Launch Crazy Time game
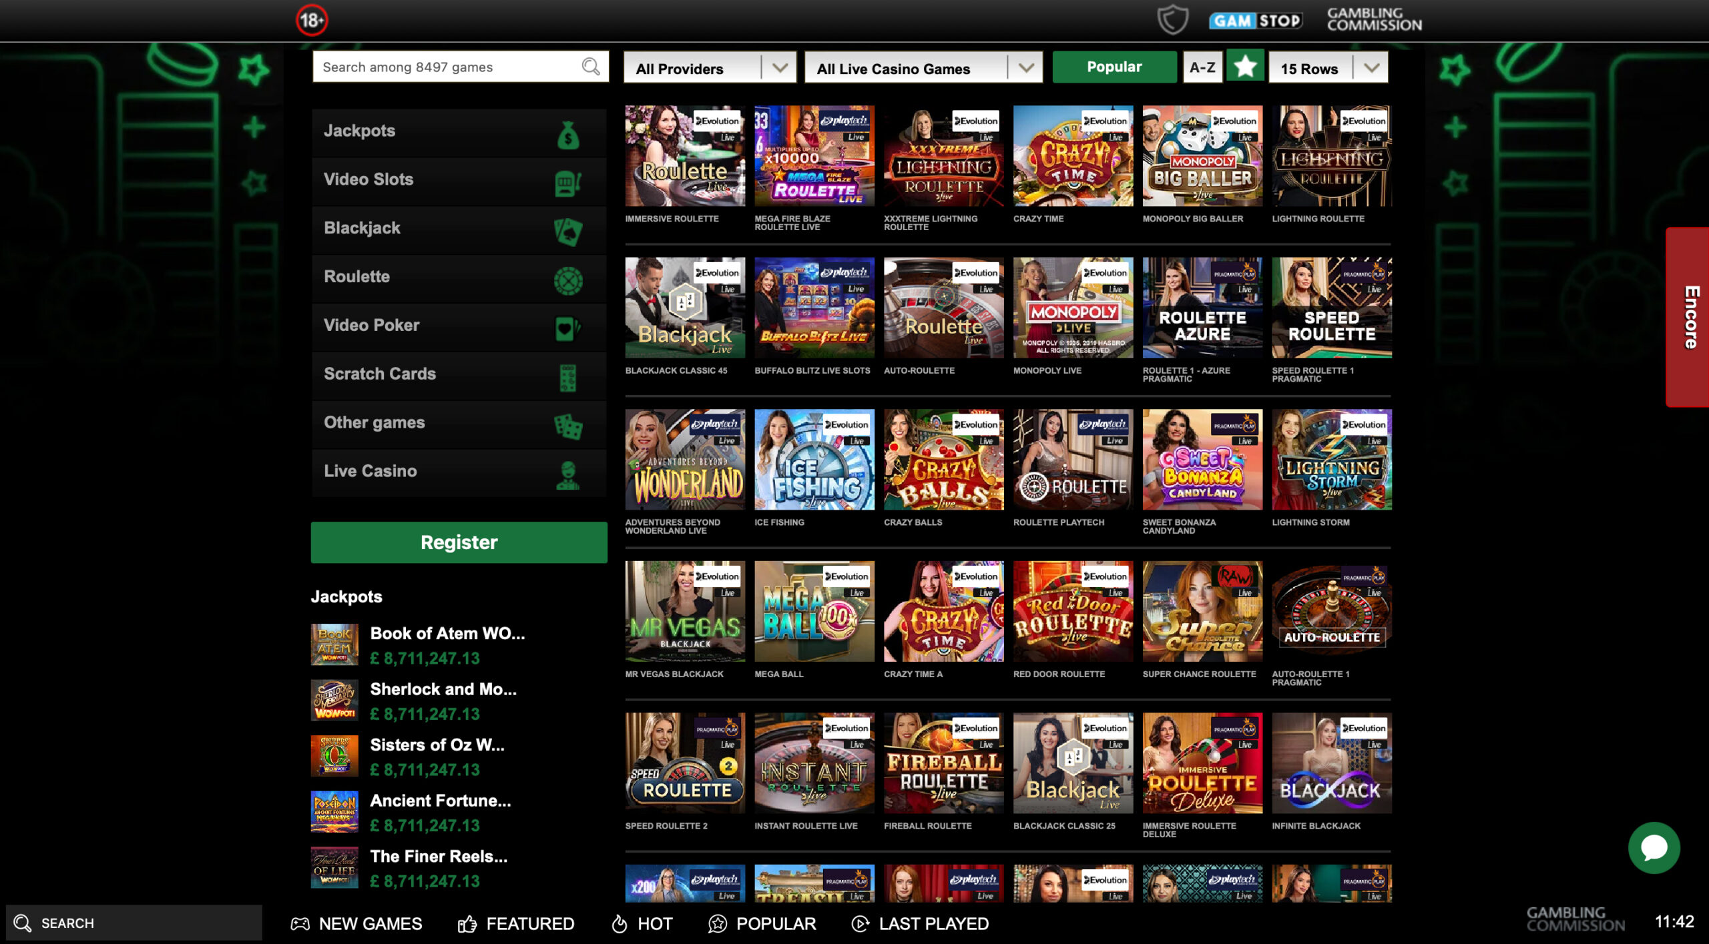This screenshot has width=1709, height=944. point(1073,156)
